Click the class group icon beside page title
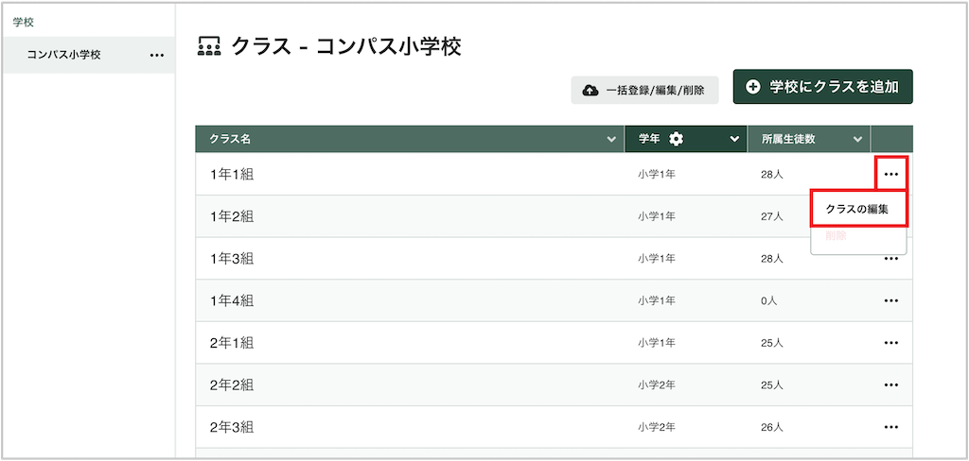Viewport: 969px width, 461px height. pos(209,46)
